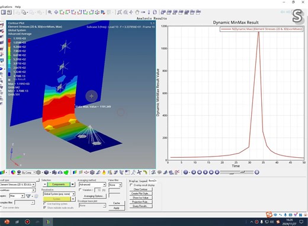Step forward one animation frame
This screenshot has height=226, width=308.
pyautogui.click(x=211, y=172)
